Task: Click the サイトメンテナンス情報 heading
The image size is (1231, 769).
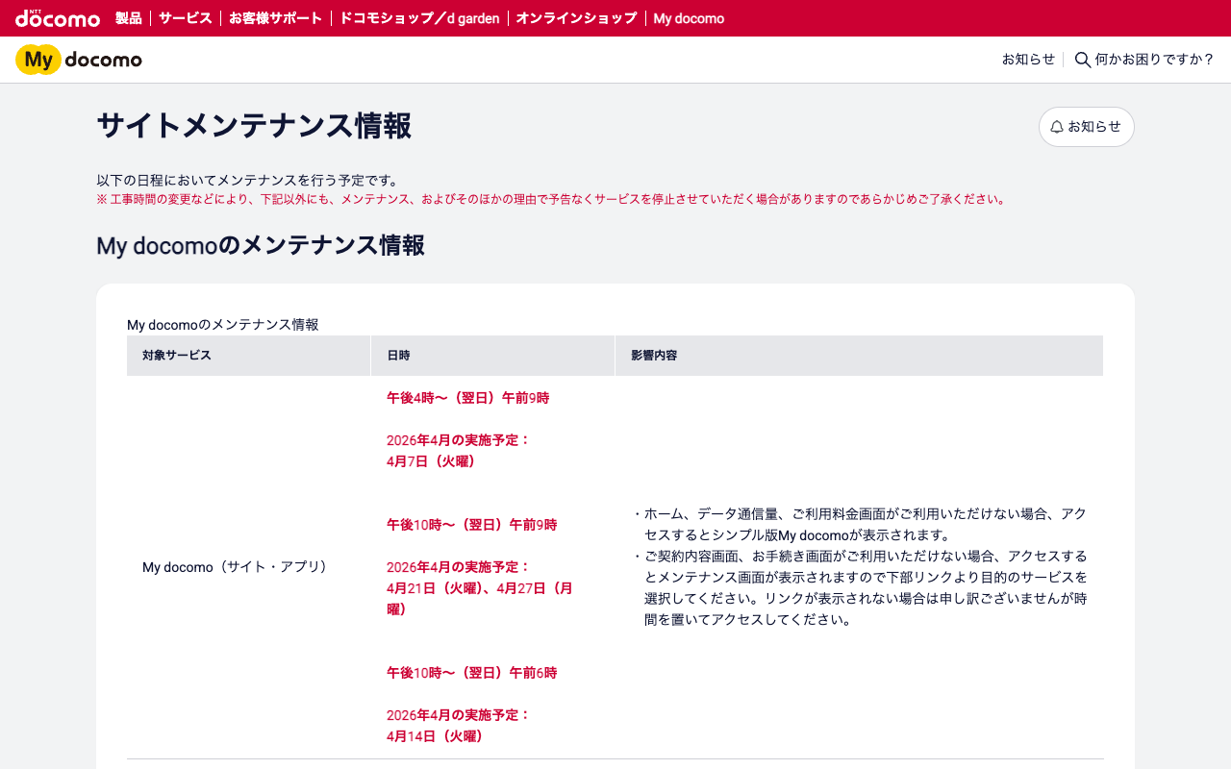Action: (254, 126)
